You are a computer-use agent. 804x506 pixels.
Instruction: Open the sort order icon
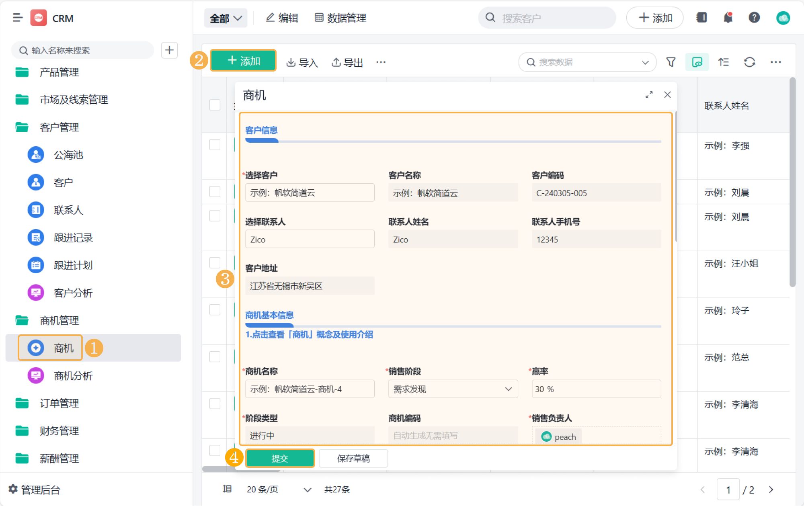point(724,62)
